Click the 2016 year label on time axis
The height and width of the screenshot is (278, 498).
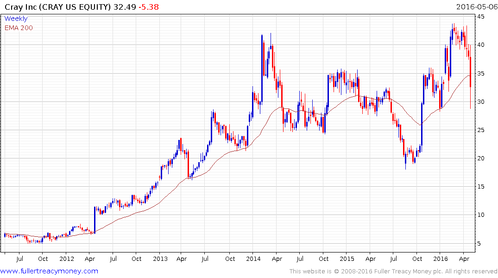[x=440, y=259]
